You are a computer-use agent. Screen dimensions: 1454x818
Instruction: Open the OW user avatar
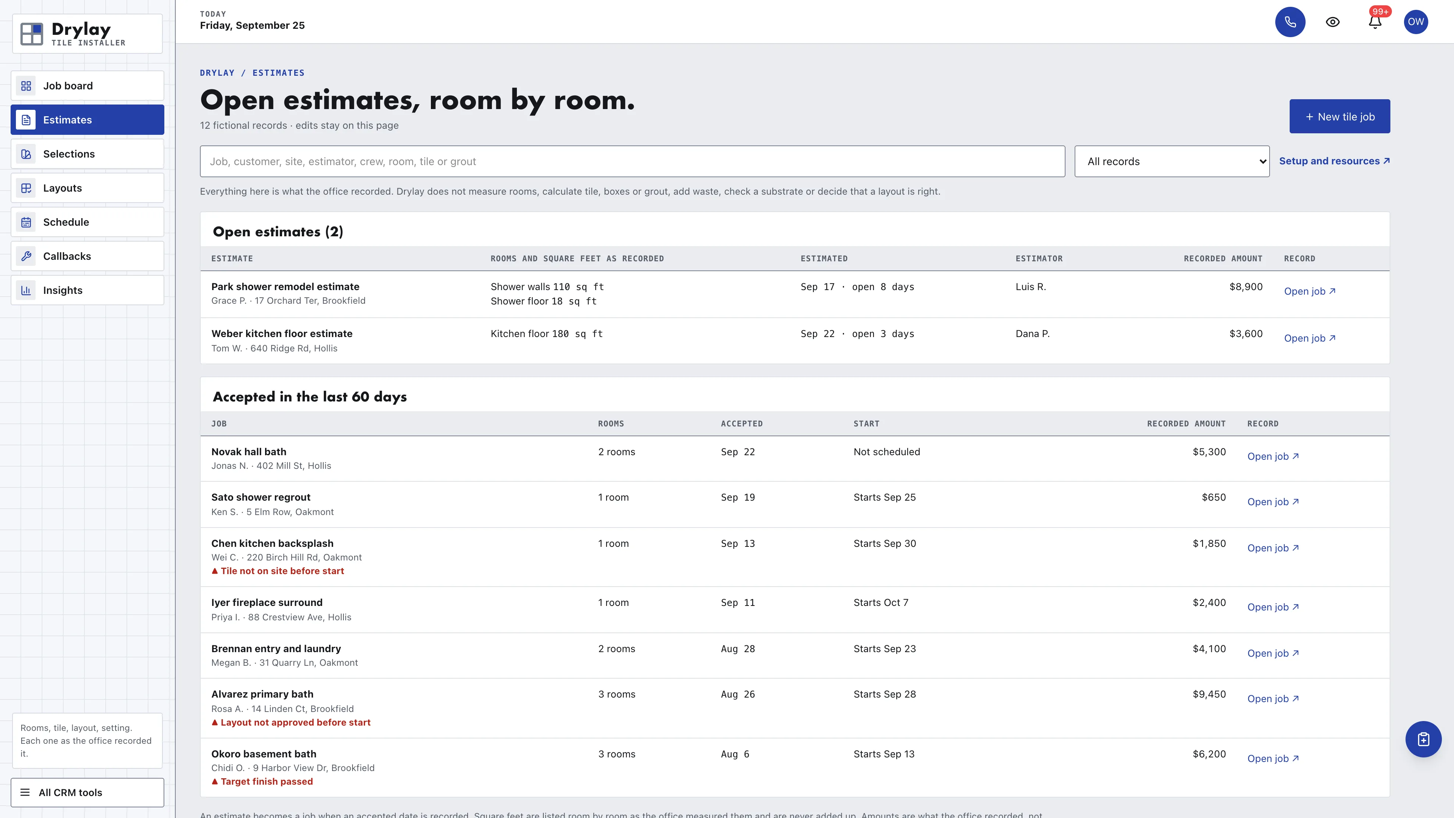[x=1416, y=22]
